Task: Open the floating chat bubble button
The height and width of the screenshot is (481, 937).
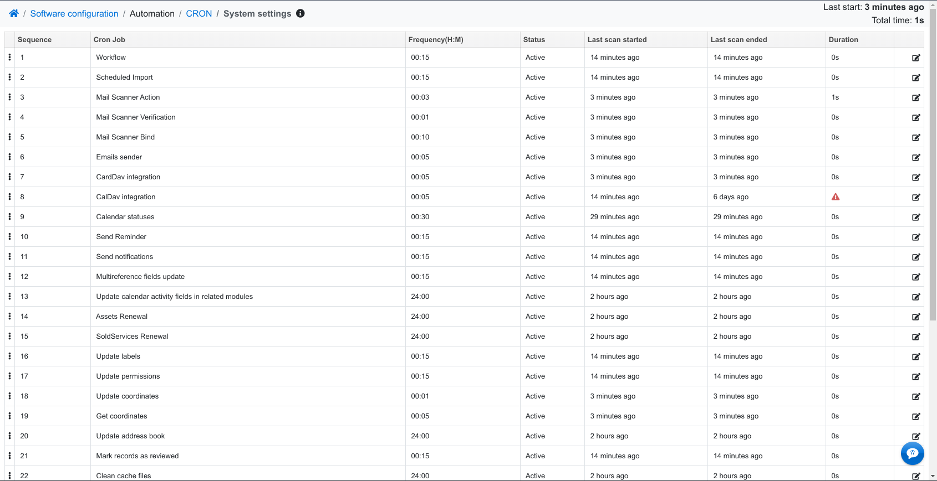Action: pos(913,454)
